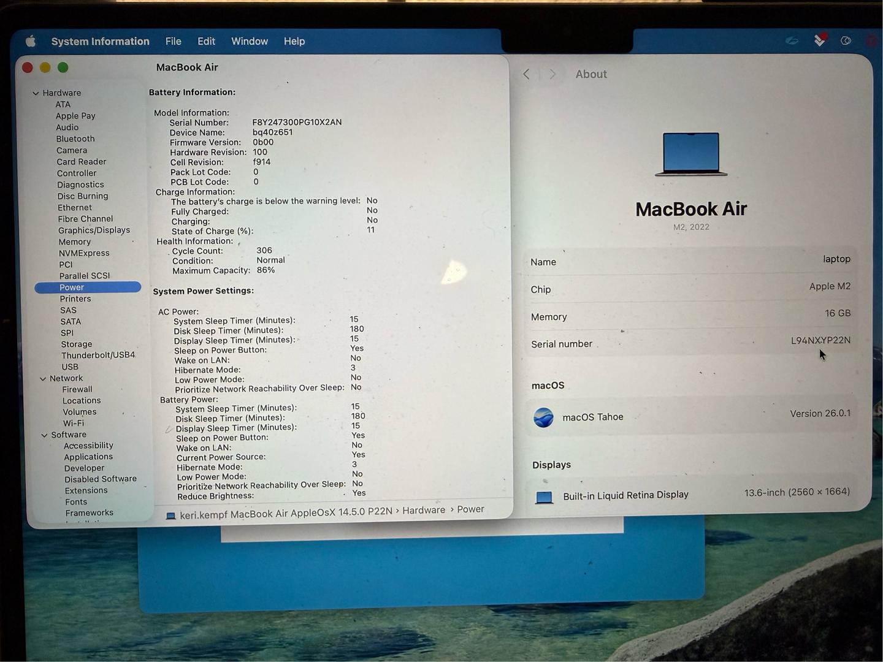The width and height of the screenshot is (883, 662).
Task: Collapse the Hardware section in sidebar
Action: pyautogui.click(x=36, y=93)
